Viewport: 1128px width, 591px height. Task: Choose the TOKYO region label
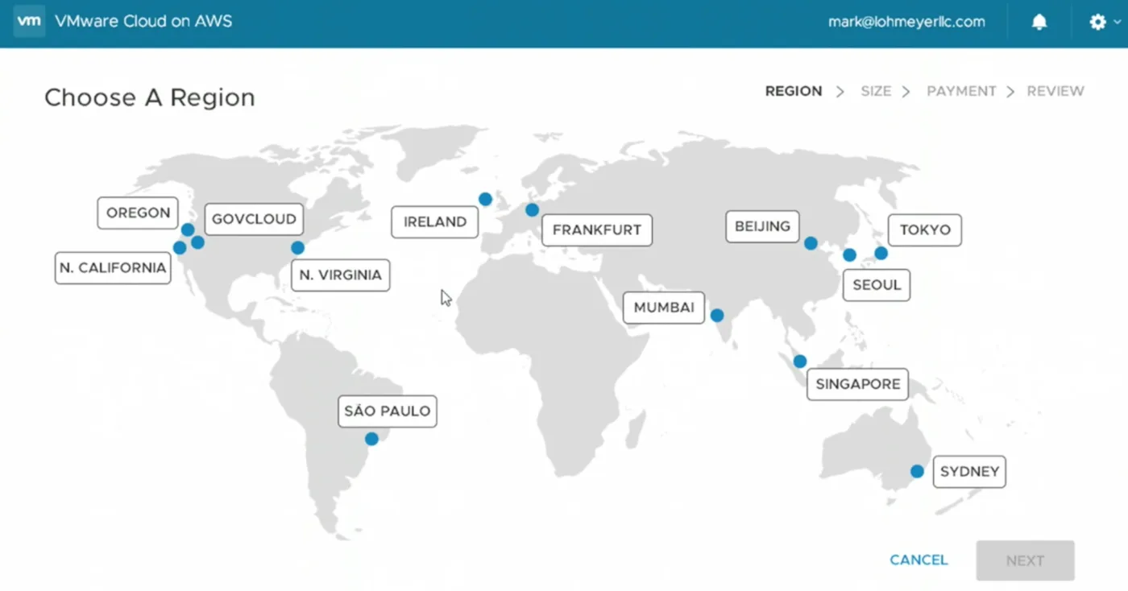[x=925, y=230]
